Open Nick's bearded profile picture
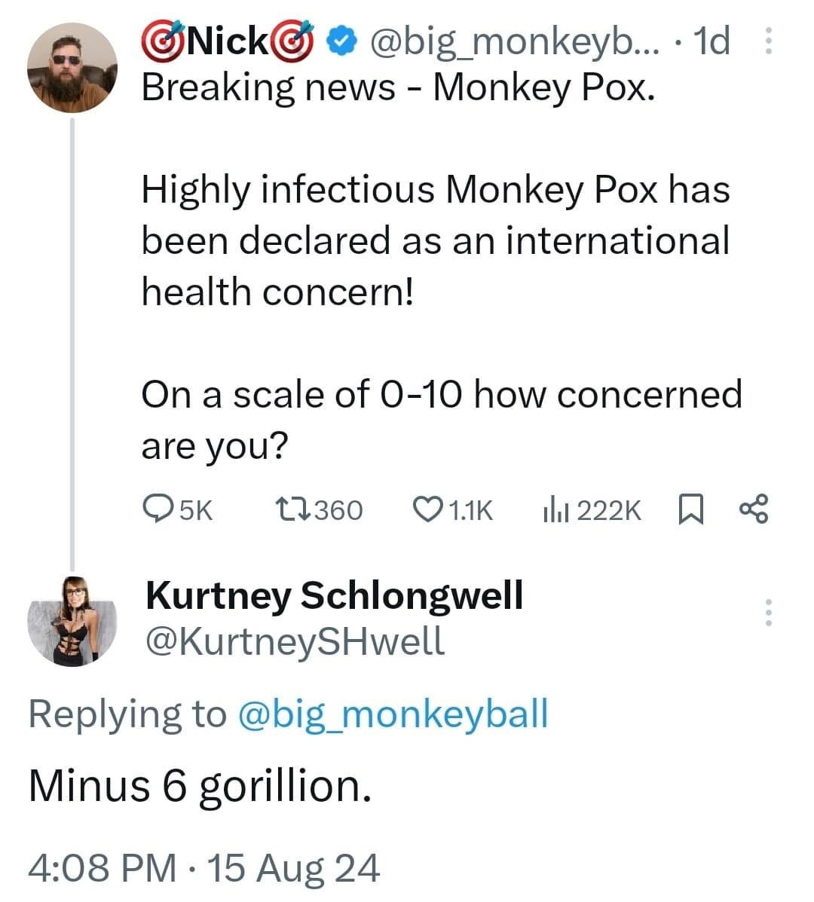Image resolution: width=814 pixels, height=902 pixels. click(x=73, y=67)
